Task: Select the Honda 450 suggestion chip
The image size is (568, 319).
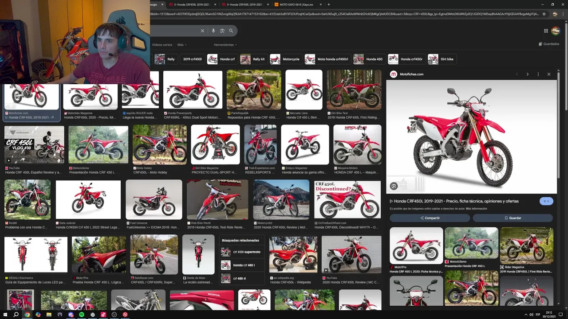Action: point(369,59)
